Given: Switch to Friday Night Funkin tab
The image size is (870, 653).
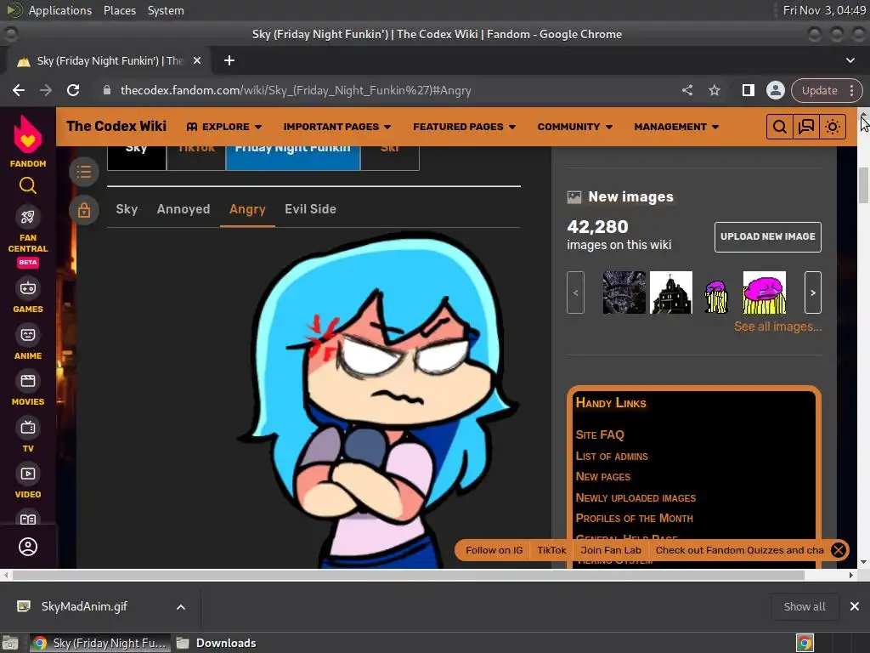Looking at the screenshot, I should coord(292,157).
